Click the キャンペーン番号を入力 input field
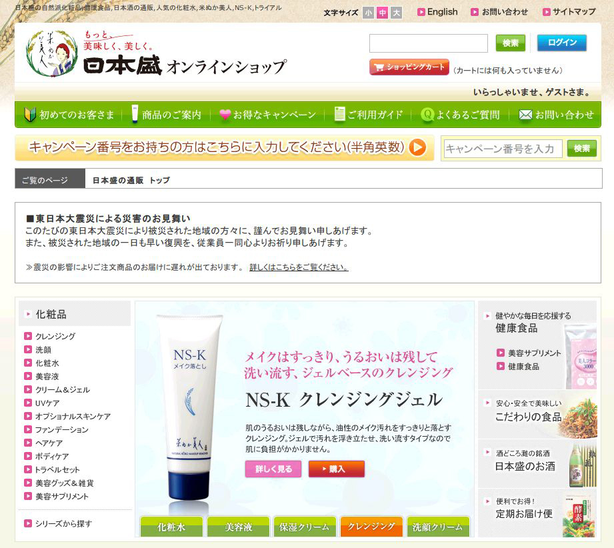 pos(503,149)
